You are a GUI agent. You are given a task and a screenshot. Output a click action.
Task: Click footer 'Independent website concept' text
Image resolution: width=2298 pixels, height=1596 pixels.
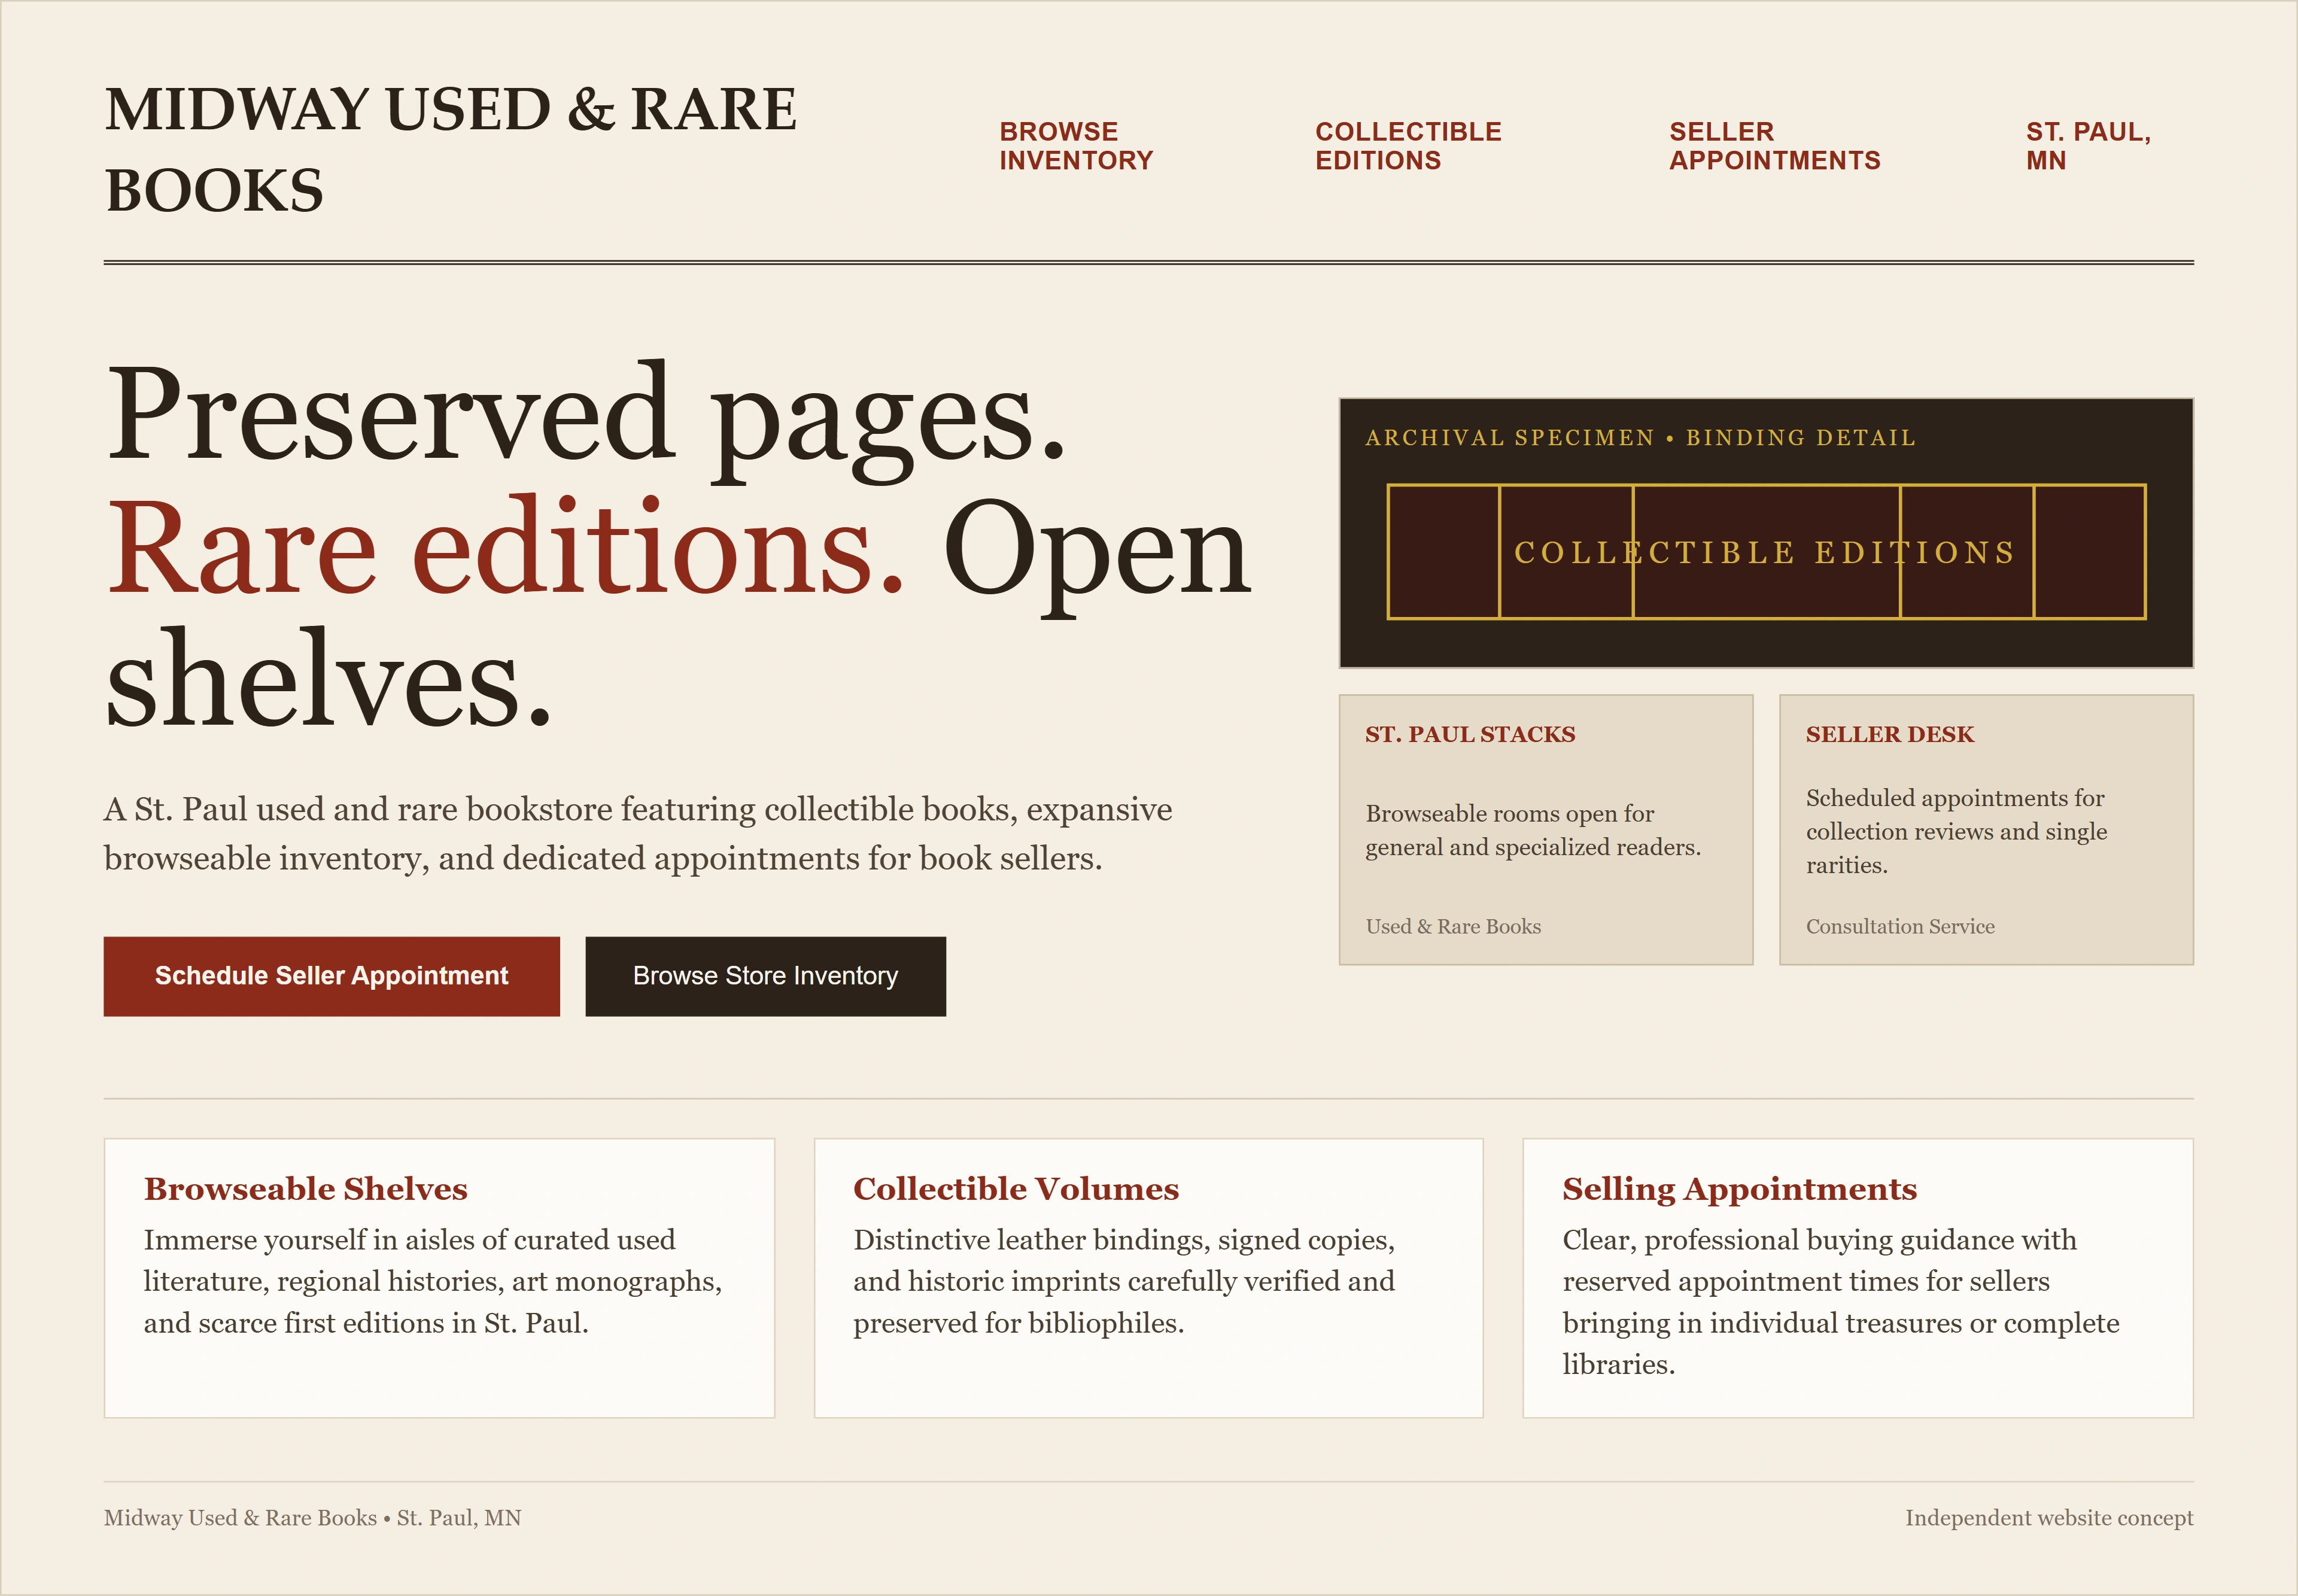tap(2049, 1518)
